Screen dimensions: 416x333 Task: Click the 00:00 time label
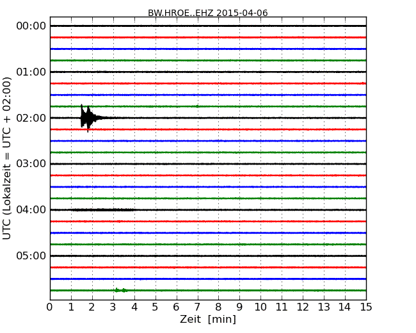pyautogui.click(x=31, y=26)
